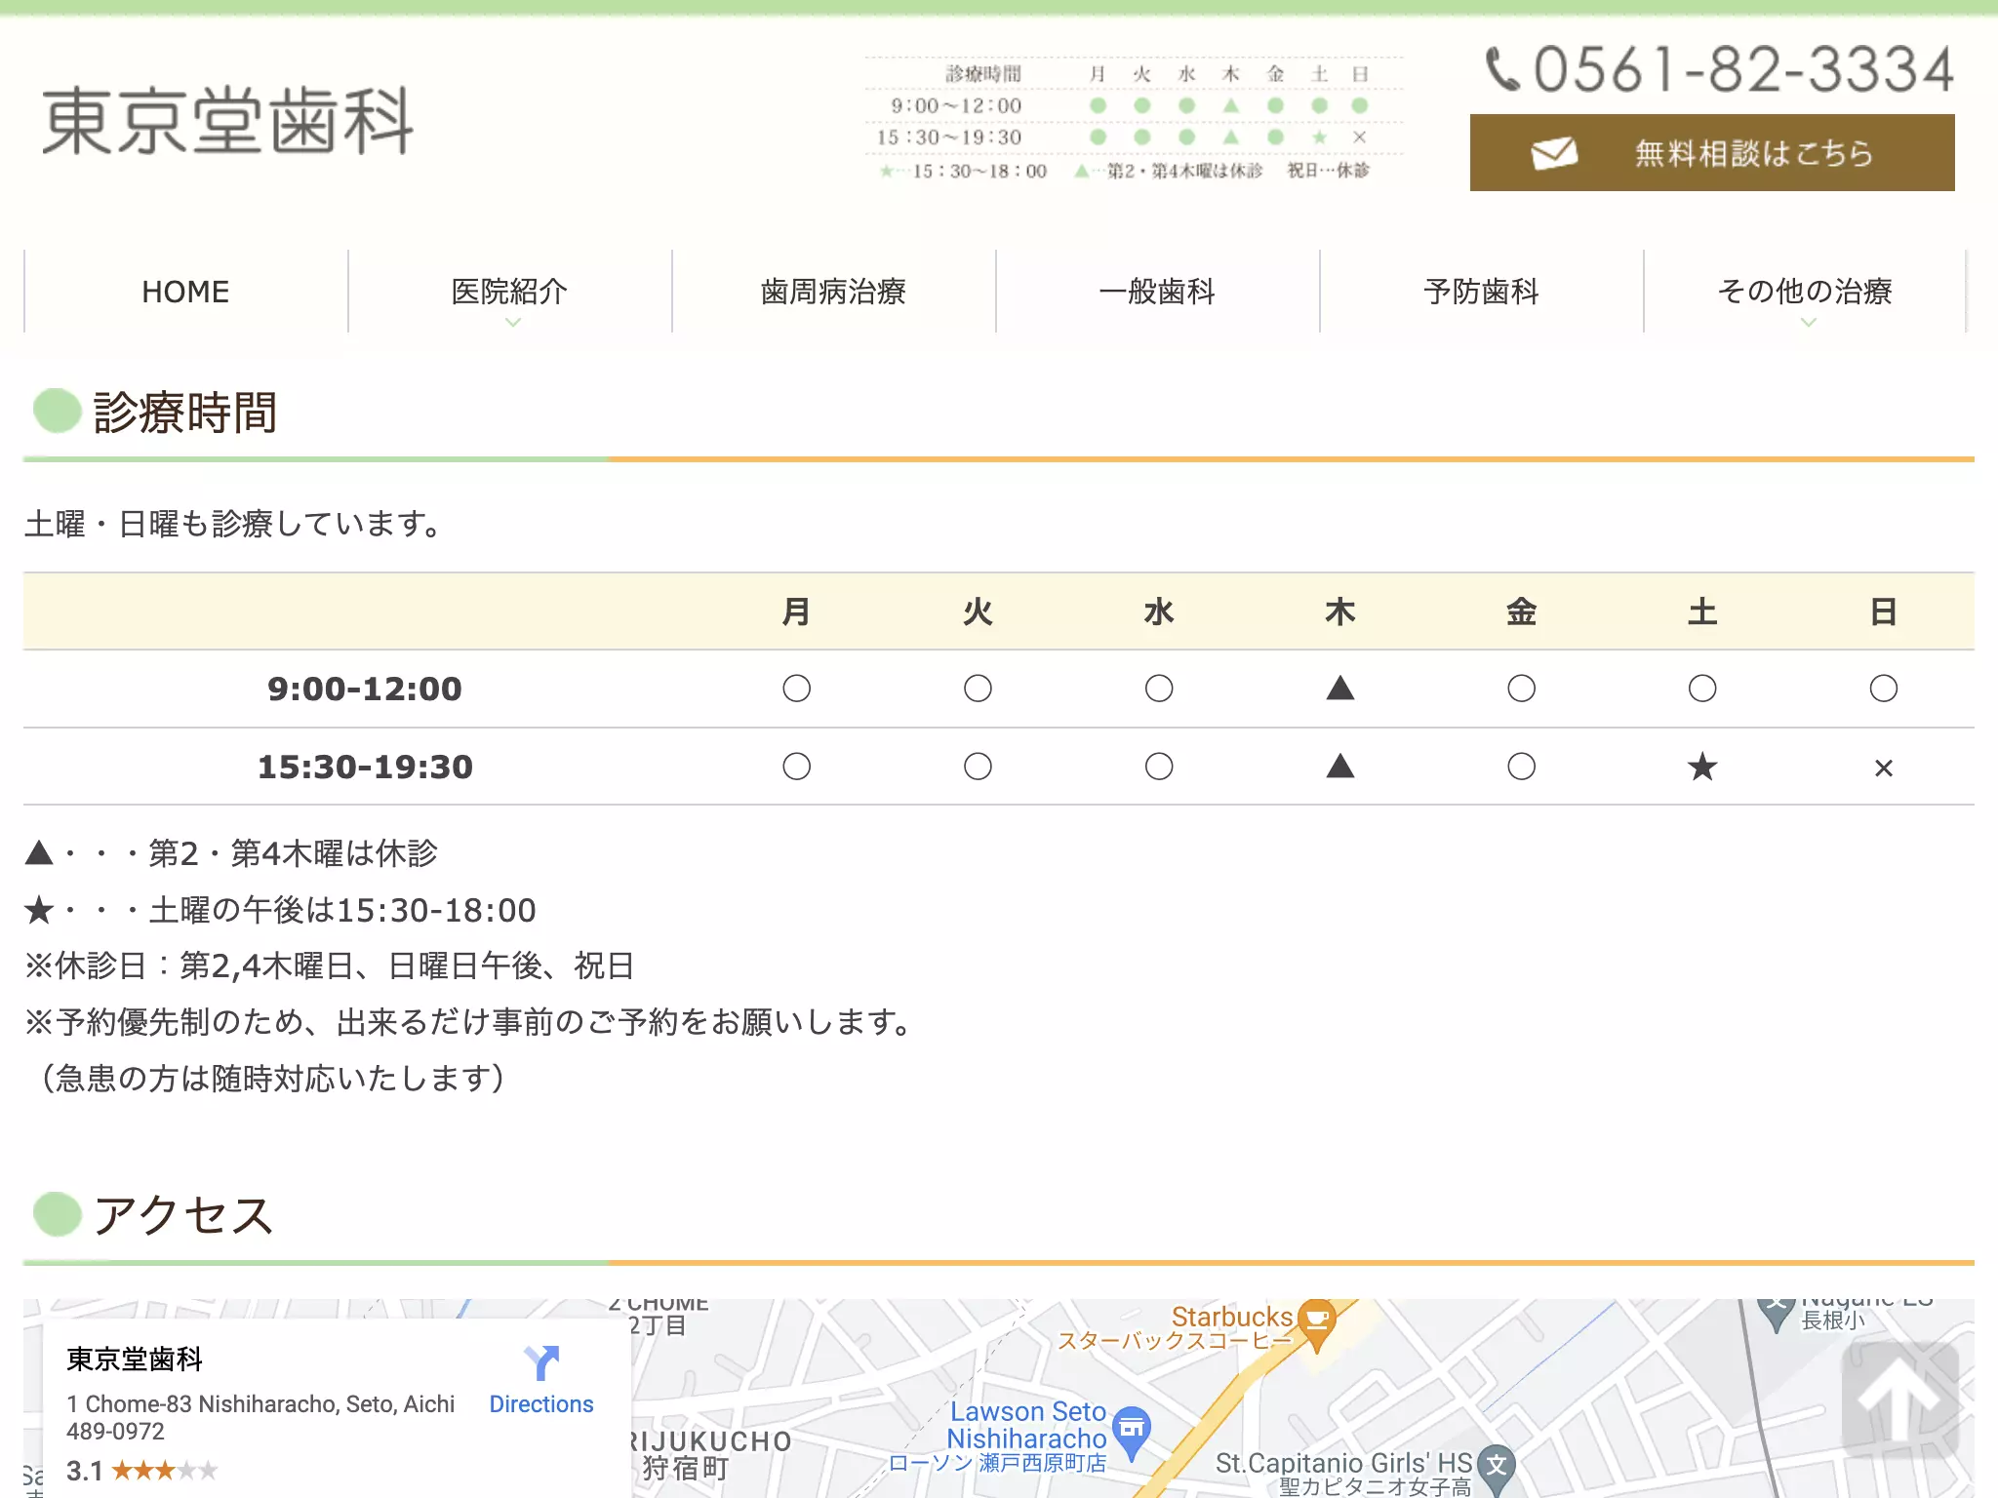The image size is (1998, 1498).
Task: Click the 診療時間 section heading
Action: pyautogui.click(x=185, y=412)
